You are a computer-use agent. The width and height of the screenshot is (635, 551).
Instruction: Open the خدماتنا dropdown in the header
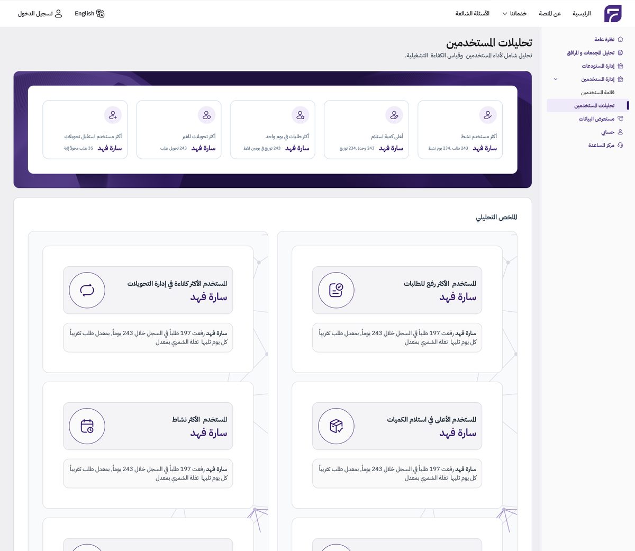515,14
